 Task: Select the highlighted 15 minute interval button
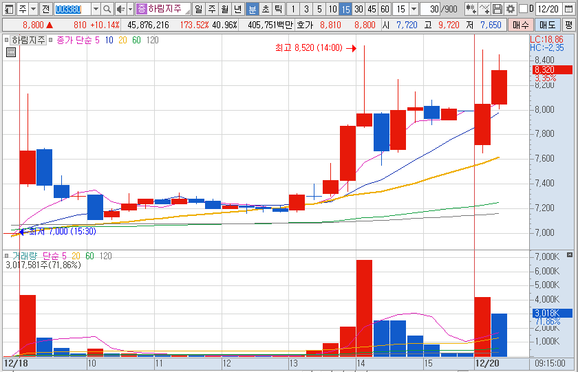[345, 9]
